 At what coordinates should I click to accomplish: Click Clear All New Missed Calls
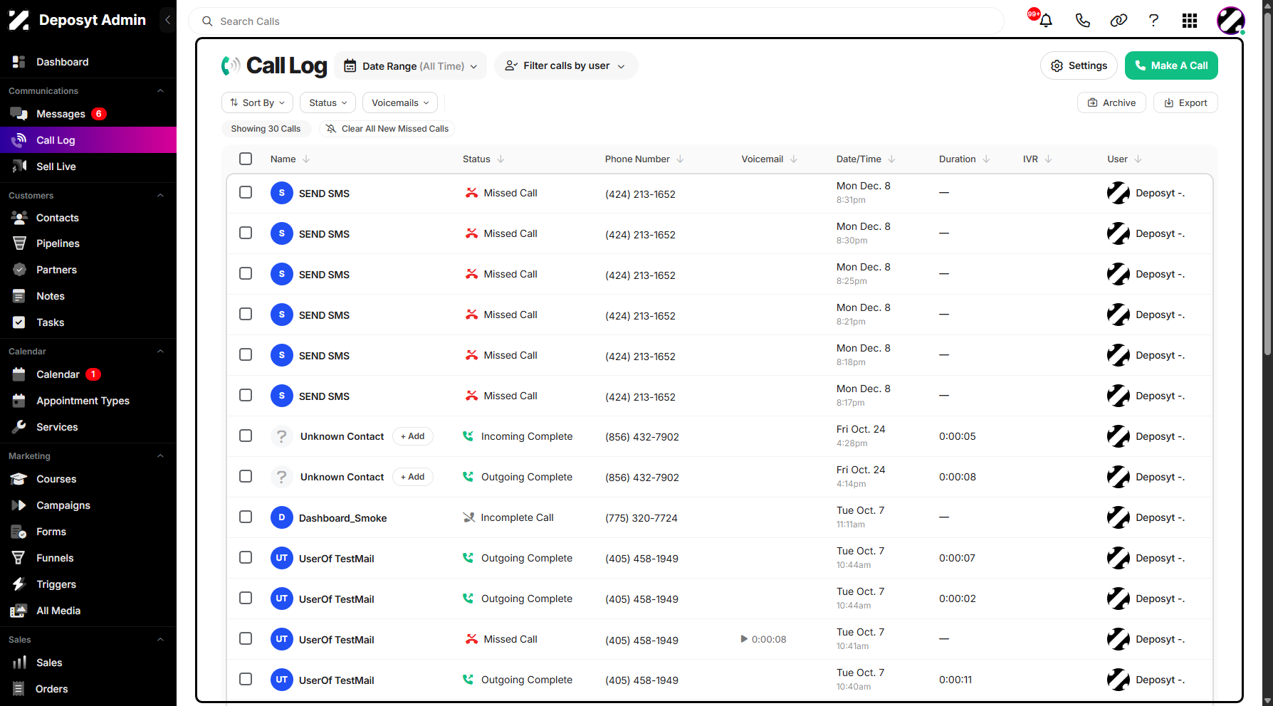pyautogui.click(x=387, y=129)
